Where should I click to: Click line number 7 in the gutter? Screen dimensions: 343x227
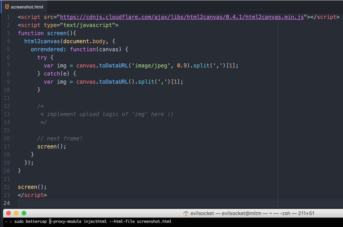point(8,66)
